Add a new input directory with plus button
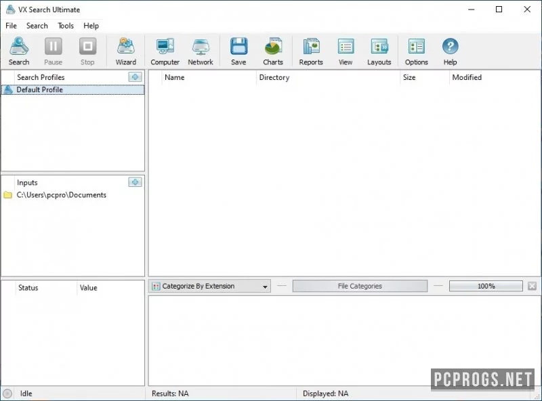 tap(135, 182)
